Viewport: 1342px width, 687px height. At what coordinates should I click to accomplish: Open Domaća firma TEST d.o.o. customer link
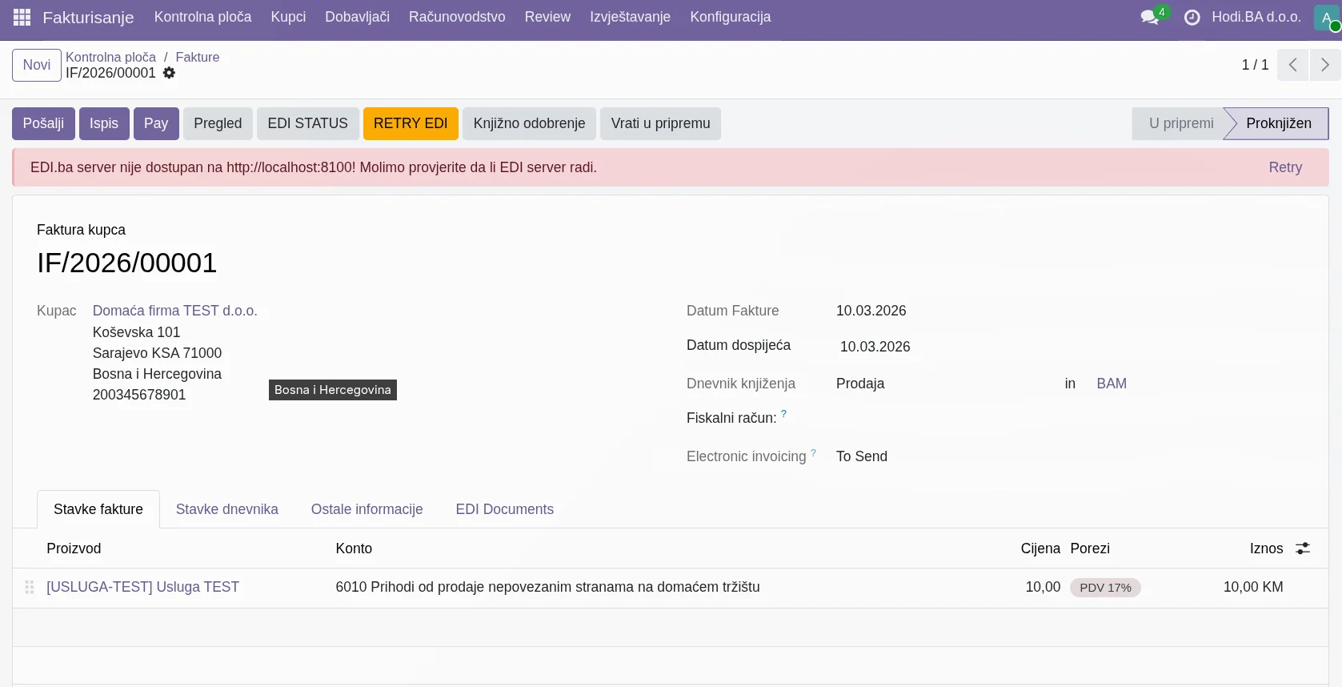pos(174,311)
